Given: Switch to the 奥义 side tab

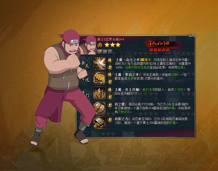Looking at the screenshot, I should click(x=85, y=64).
